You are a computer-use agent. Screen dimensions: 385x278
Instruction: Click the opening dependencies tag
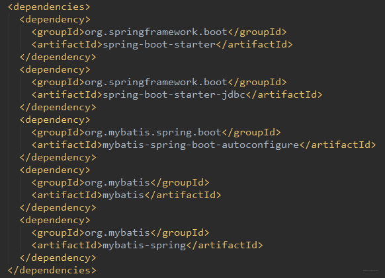tap(49, 7)
